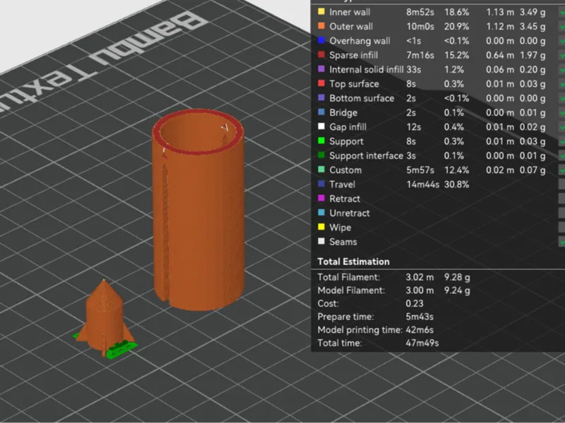This screenshot has width=565, height=423.
Task: Click the Outer wall percentage 20.9%
Action: click(456, 27)
